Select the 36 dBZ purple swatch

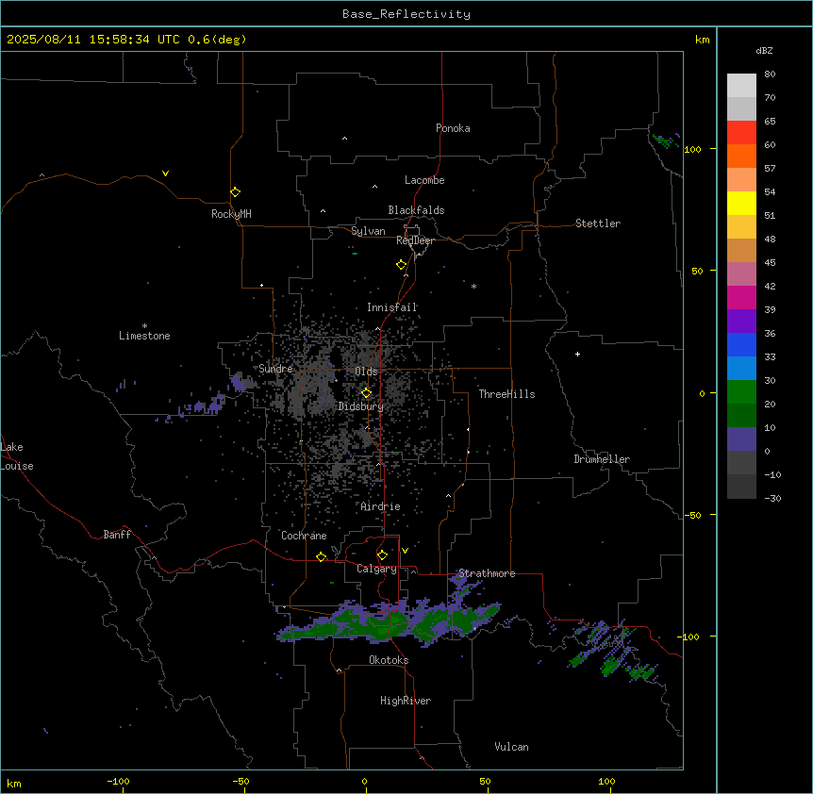[741, 321]
